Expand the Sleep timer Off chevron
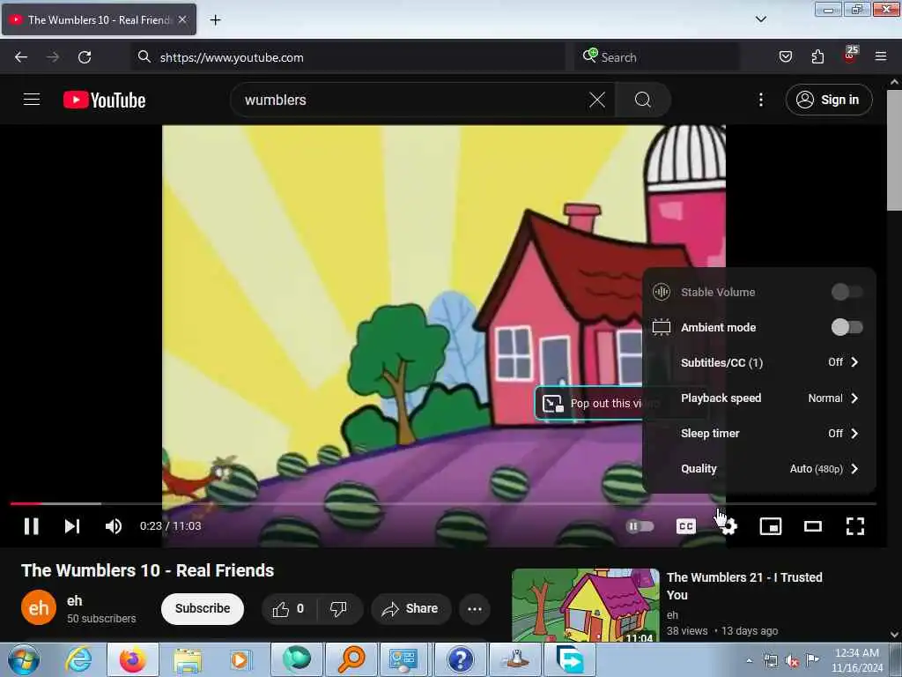 point(854,433)
